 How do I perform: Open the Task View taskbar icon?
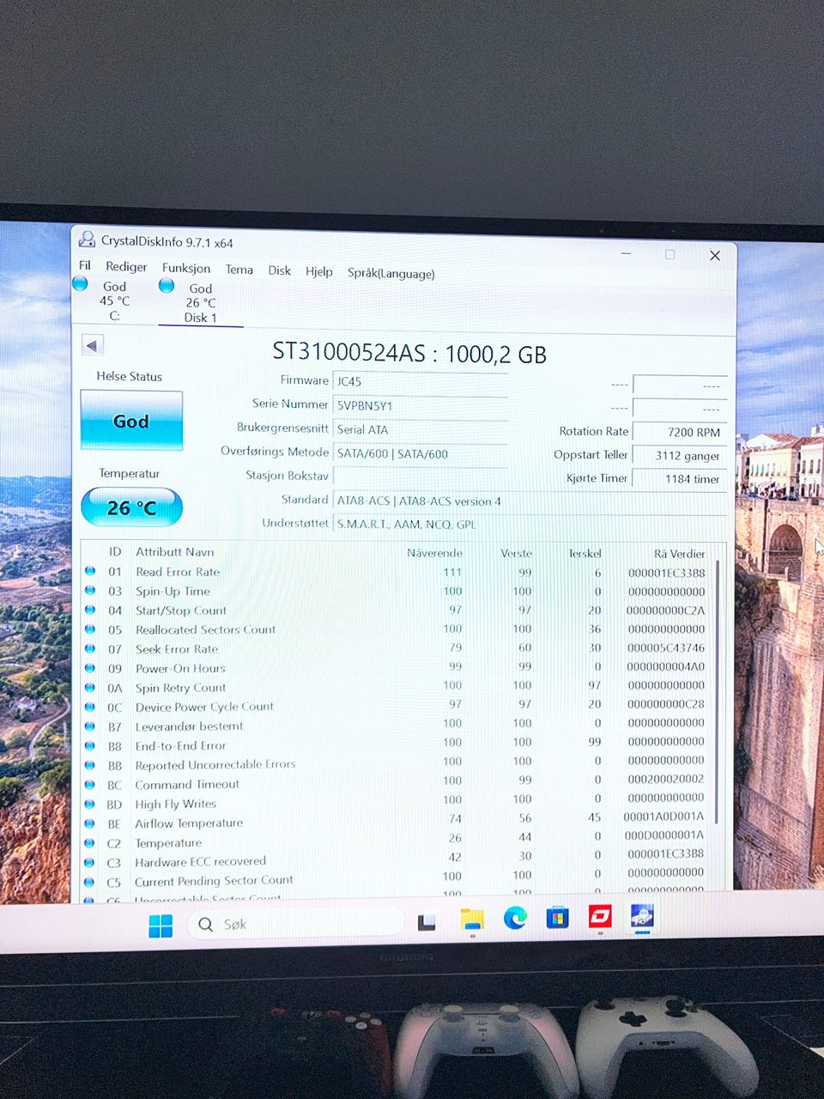[x=427, y=923]
